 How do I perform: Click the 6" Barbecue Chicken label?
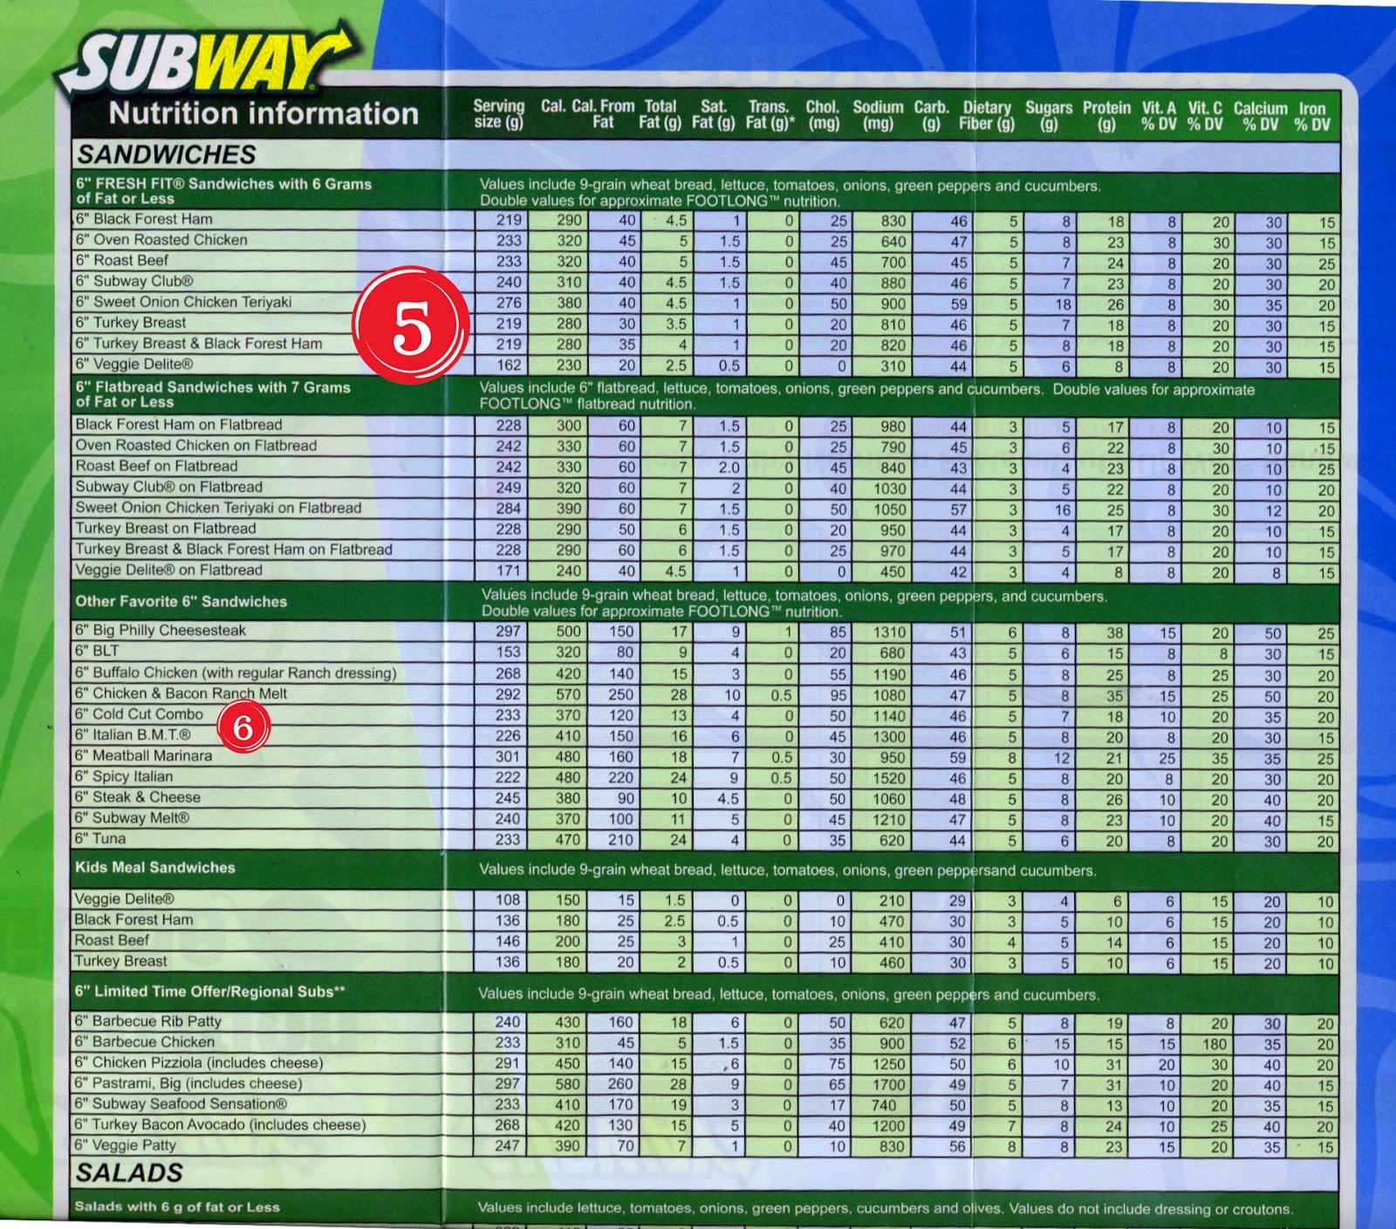click(x=145, y=1042)
